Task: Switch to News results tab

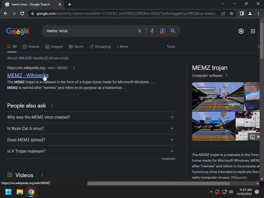Action: [76, 47]
